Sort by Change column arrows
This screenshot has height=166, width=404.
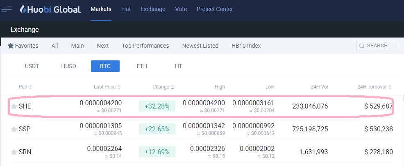pyautogui.click(x=172, y=87)
